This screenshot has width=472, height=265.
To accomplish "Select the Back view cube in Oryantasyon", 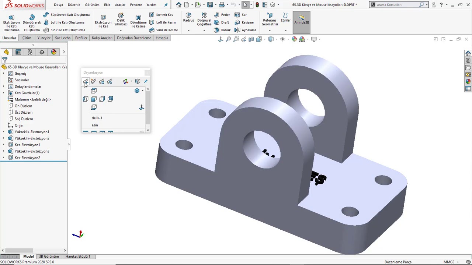I will point(110,99).
